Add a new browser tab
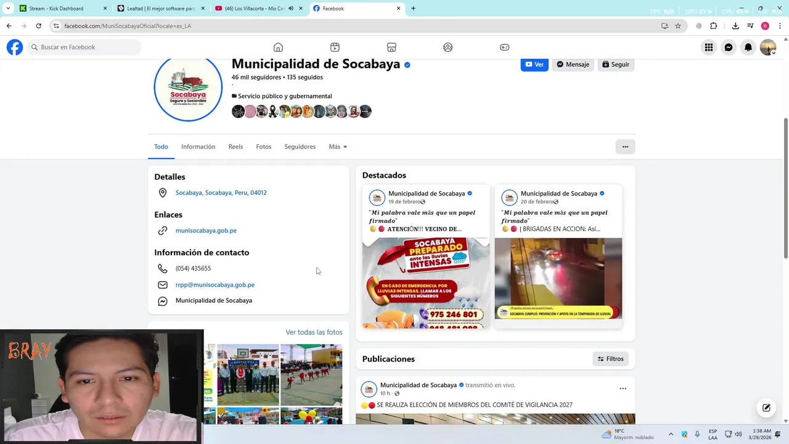Image resolution: width=789 pixels, height=444 pixels. pyautogui.click(x=413, y=9)
